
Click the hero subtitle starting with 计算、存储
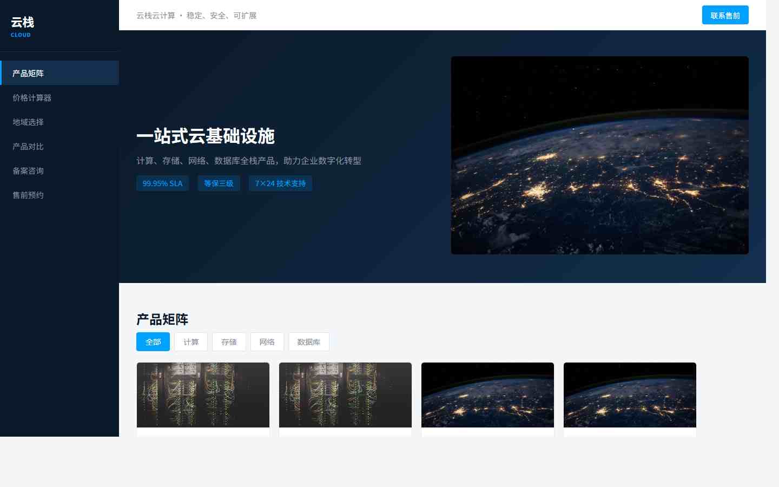pos(249,161)
